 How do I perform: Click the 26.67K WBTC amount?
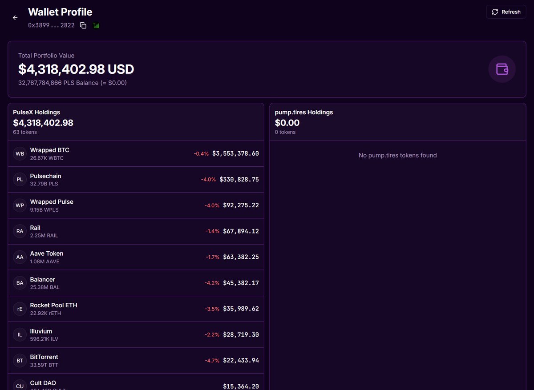pyautogui.click(x=47, y=158)
